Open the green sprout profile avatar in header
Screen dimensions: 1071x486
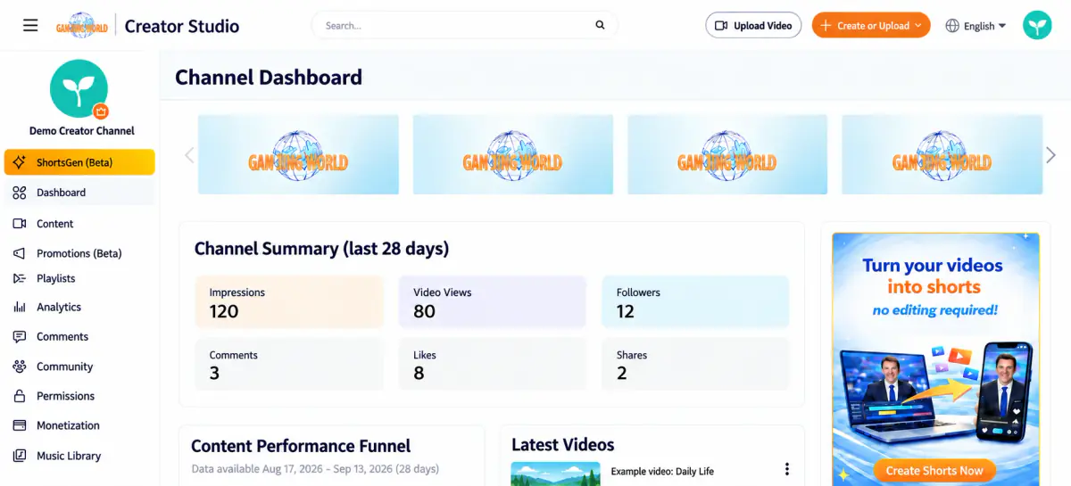click(x=1038, y=25)
